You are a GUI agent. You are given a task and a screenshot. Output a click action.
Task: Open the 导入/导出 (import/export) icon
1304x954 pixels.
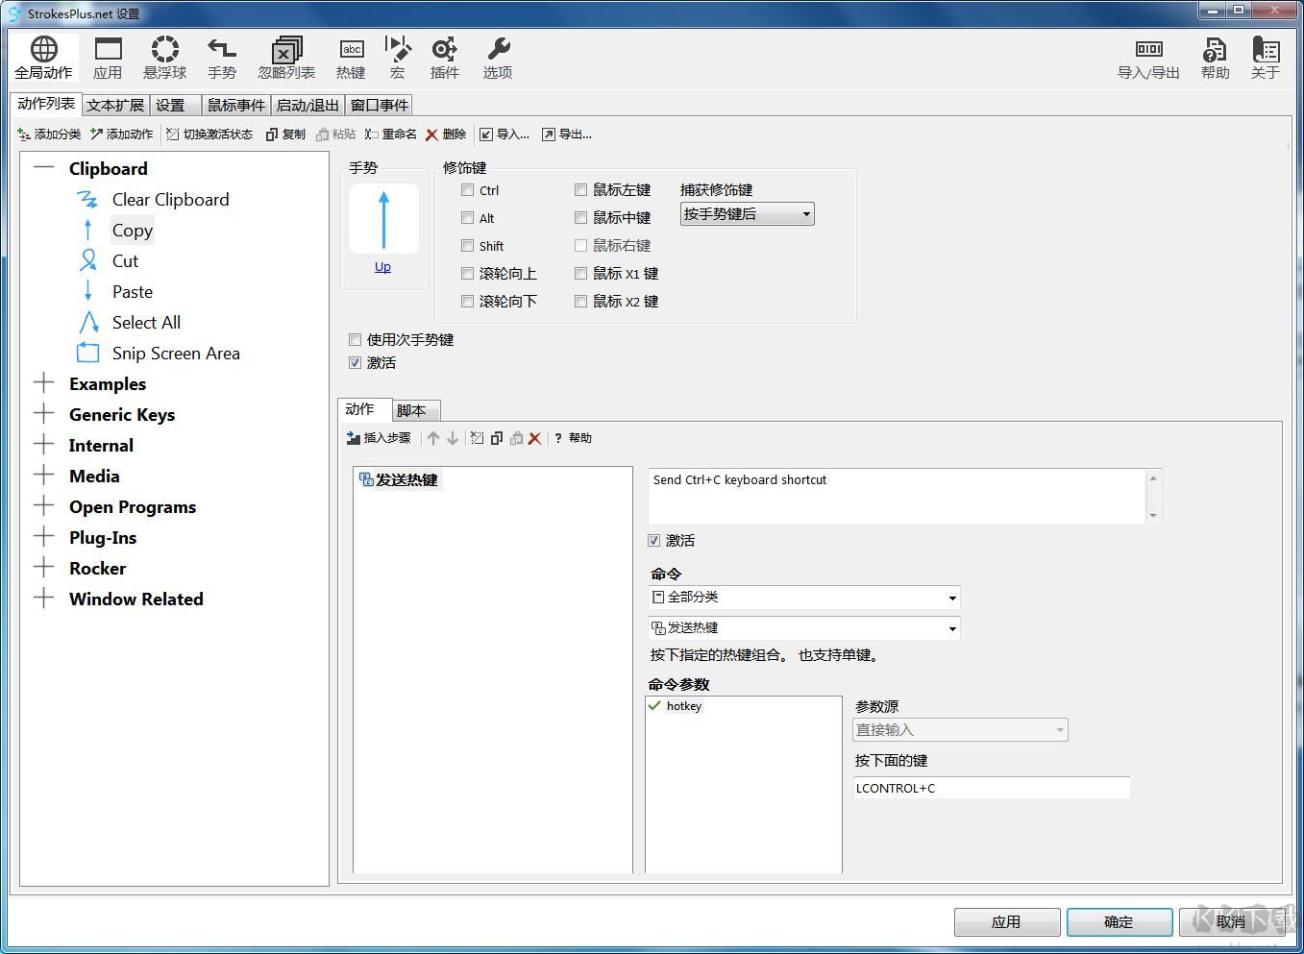(x=1147, y=58)
